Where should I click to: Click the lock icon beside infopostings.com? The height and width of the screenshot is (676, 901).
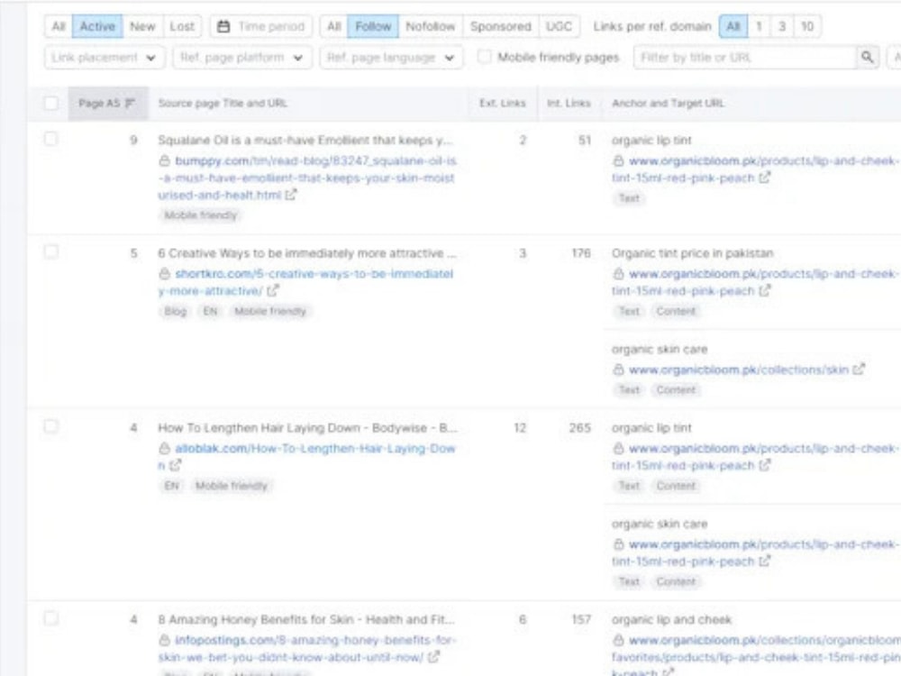164,640
